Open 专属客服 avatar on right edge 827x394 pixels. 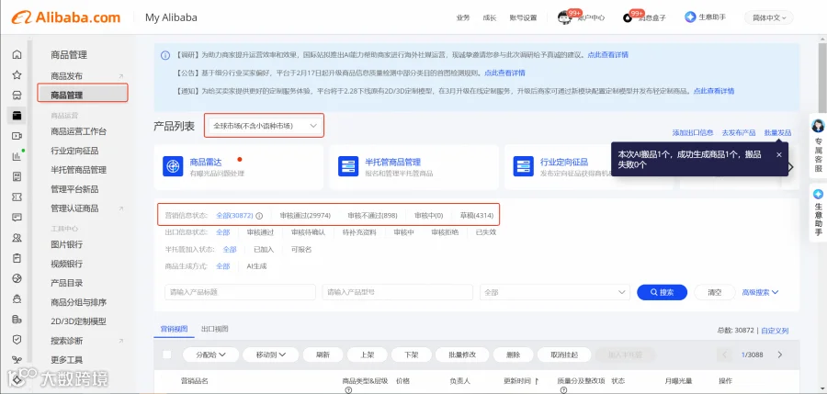(818, 126)
